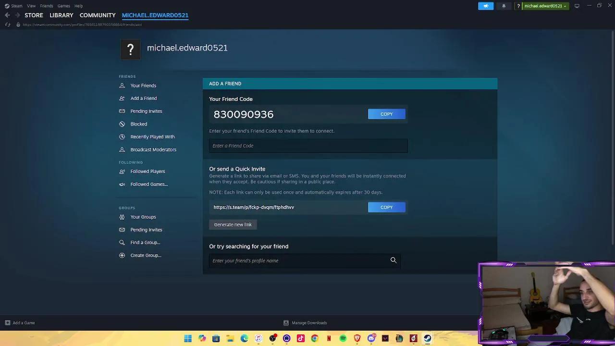Click the profile avatar question mark thumbnail
Screen dimensions: 615x346
pyautogui.click(x=130, y=49)
